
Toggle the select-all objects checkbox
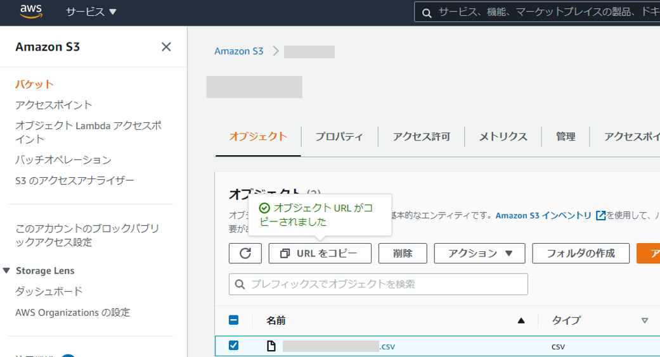tap(233, 320)
